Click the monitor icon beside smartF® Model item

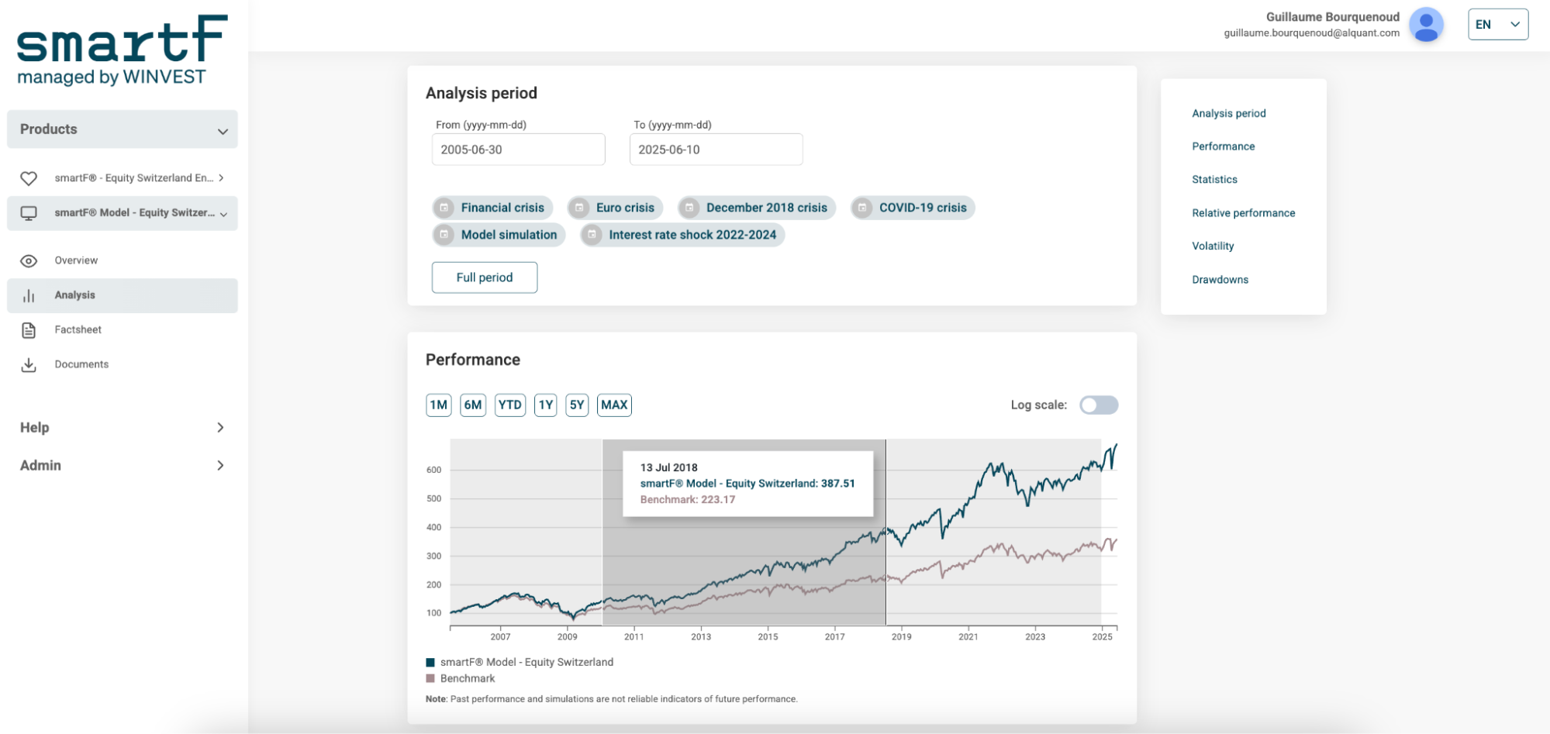point(29,213)
